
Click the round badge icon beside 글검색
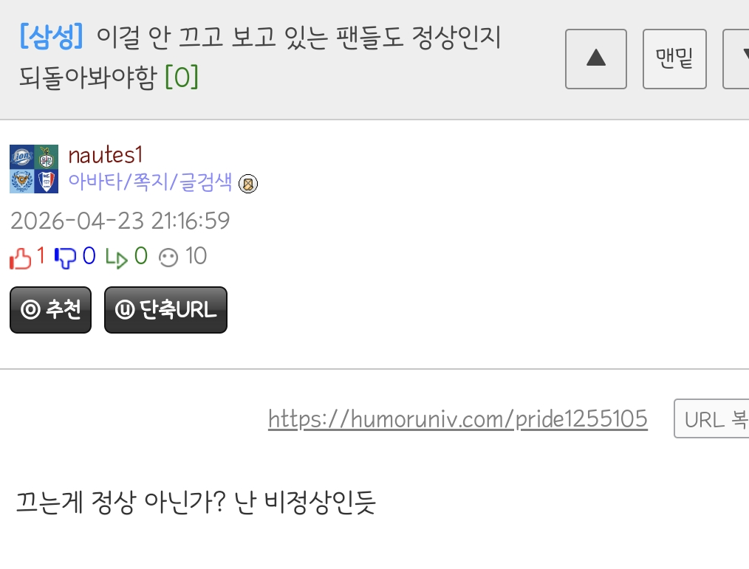(248, 183)
